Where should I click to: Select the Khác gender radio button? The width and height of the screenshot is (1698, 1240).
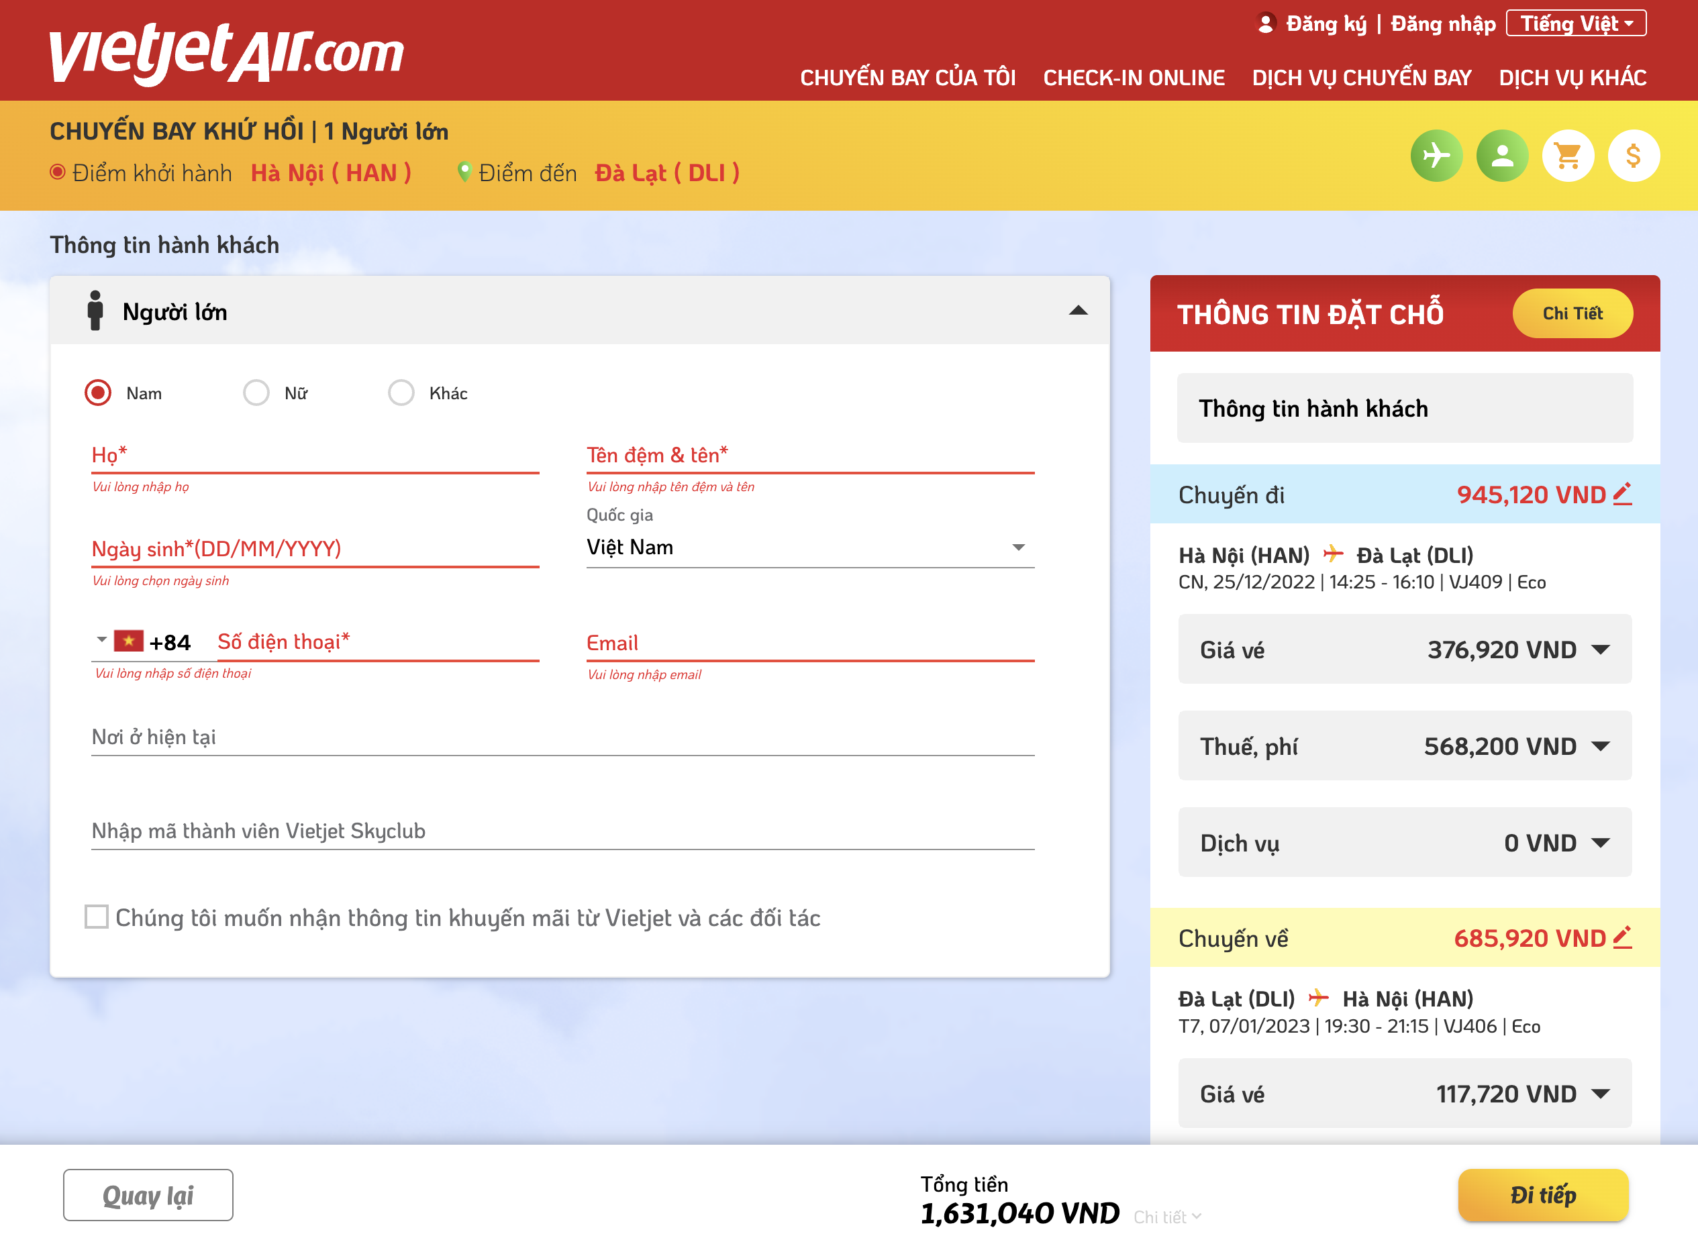[x=401, y=393]
